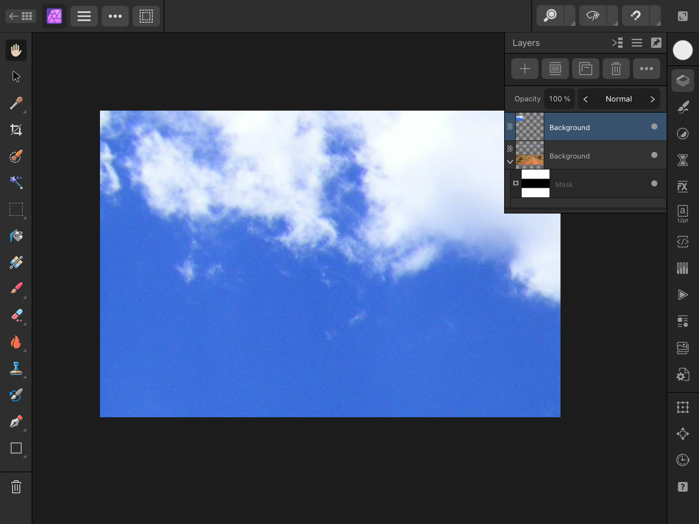Activate the Clone stamp tool
The height and width of the screenshot is (524, 699).
[x=16, y=368]
